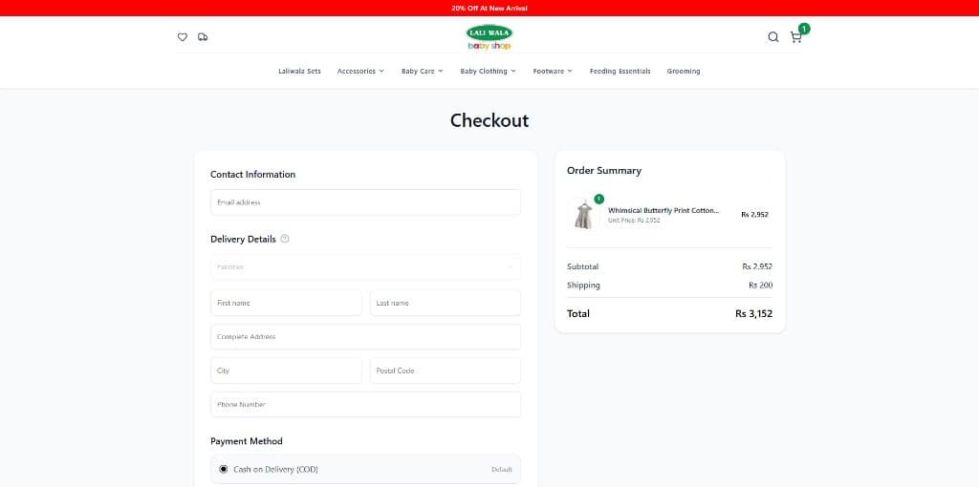Click the Lali Wala baby shop logo

(x=489, y=37)
